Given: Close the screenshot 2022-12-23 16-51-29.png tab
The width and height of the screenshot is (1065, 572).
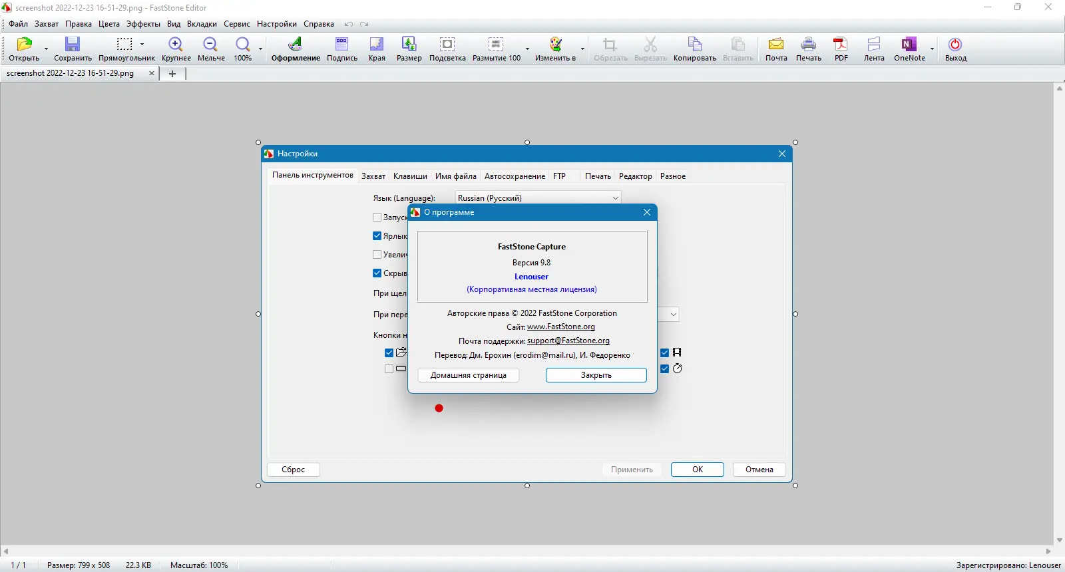Looking at the screenshot, I should point(152,73).
